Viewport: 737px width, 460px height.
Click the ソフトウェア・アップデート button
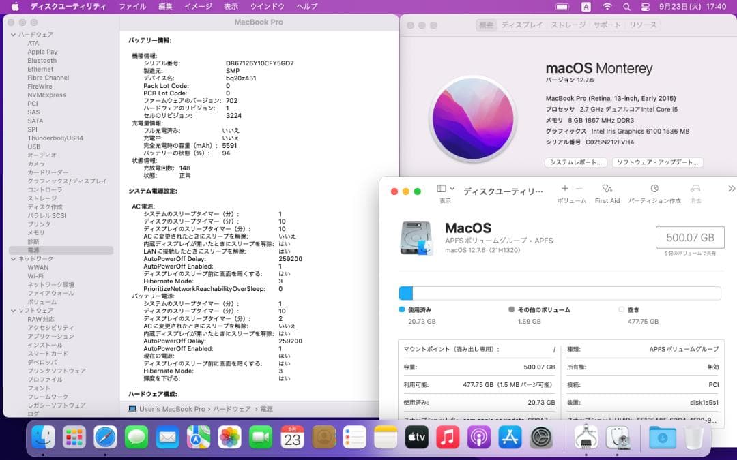coord(659,162)
